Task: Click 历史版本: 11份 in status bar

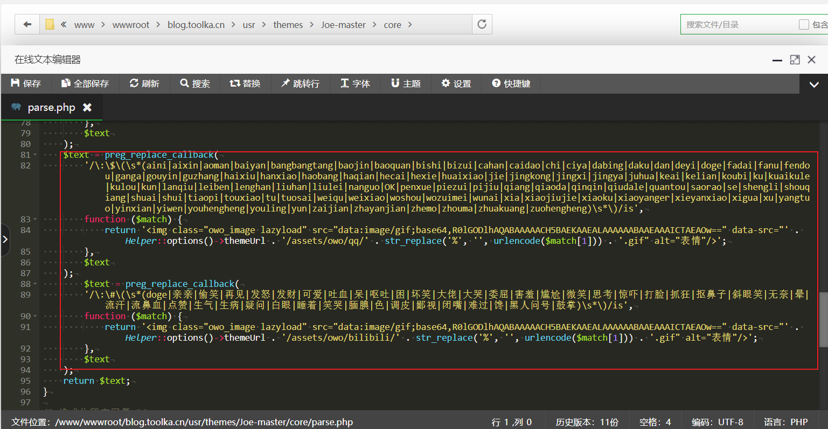Action: coord(587,422)
